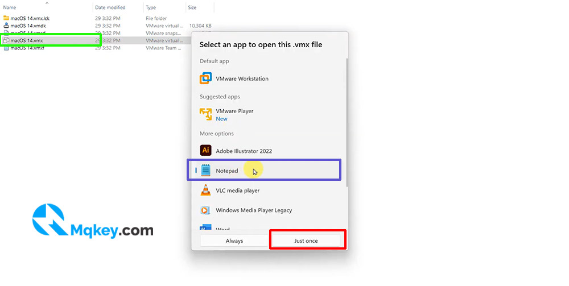This screenshot has height=286, width=569.
Task: Click the 'File folder' type cell
Action: coord(156,18)
